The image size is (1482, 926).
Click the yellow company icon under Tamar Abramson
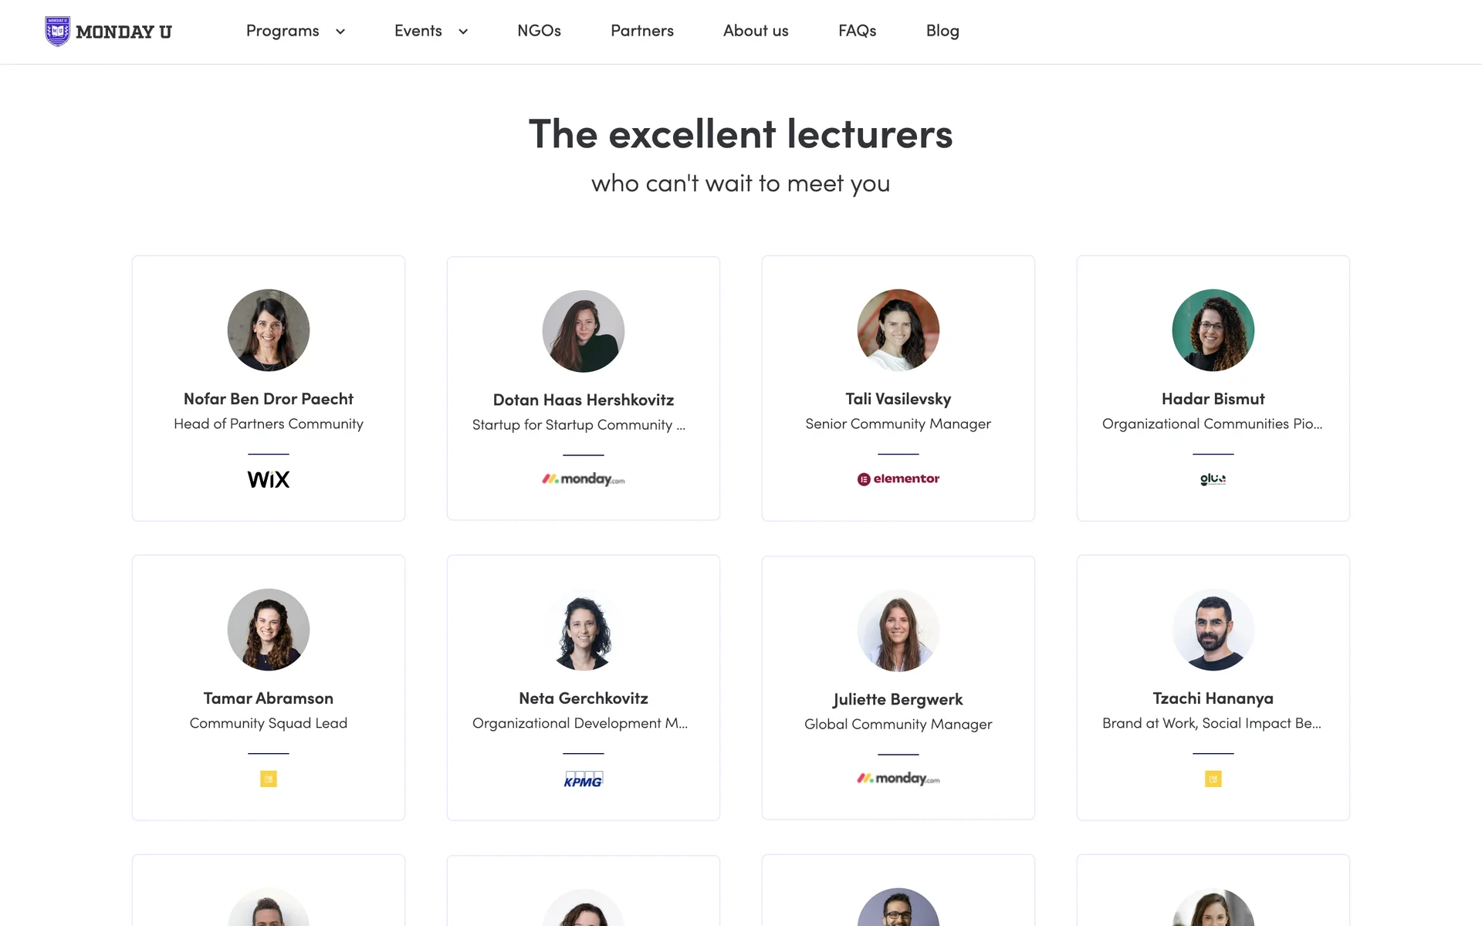tap(269, 779)
